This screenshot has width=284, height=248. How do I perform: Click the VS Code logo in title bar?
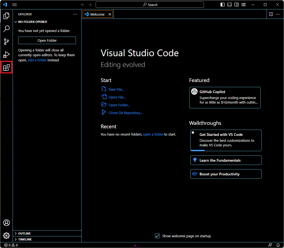5,5
